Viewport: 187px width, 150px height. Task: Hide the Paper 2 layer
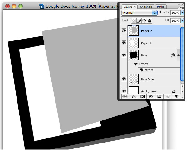coord(124,31)
